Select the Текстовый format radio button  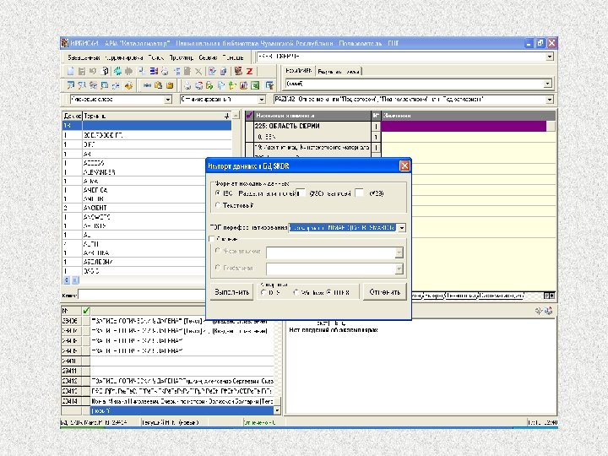coord(217,205)
